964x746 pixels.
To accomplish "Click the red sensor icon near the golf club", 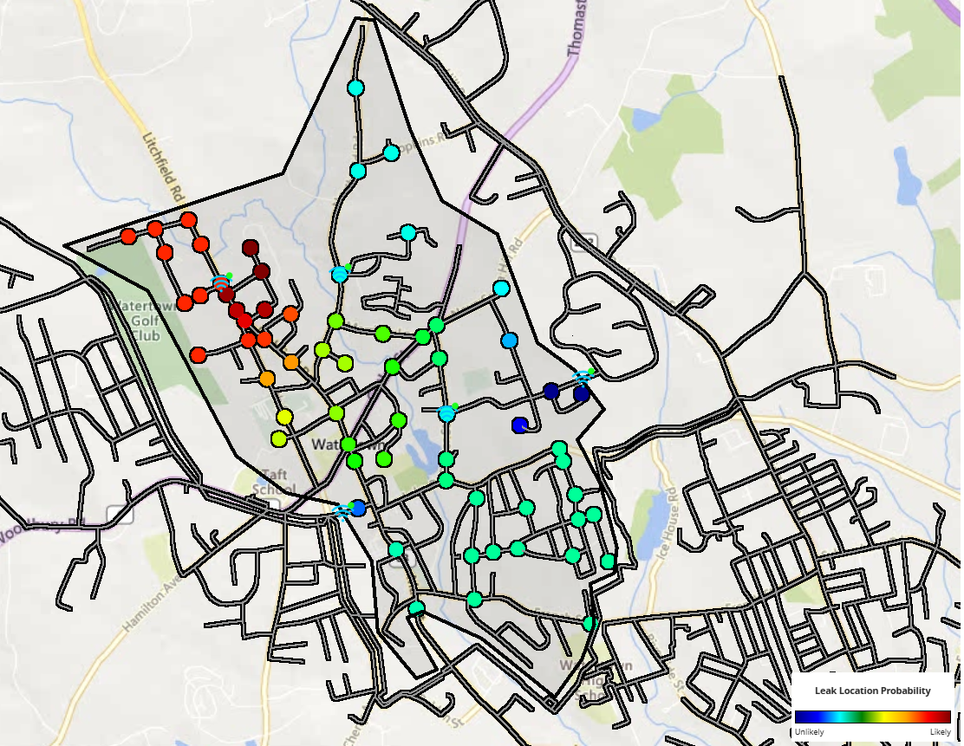I will [x=220, y=284].
